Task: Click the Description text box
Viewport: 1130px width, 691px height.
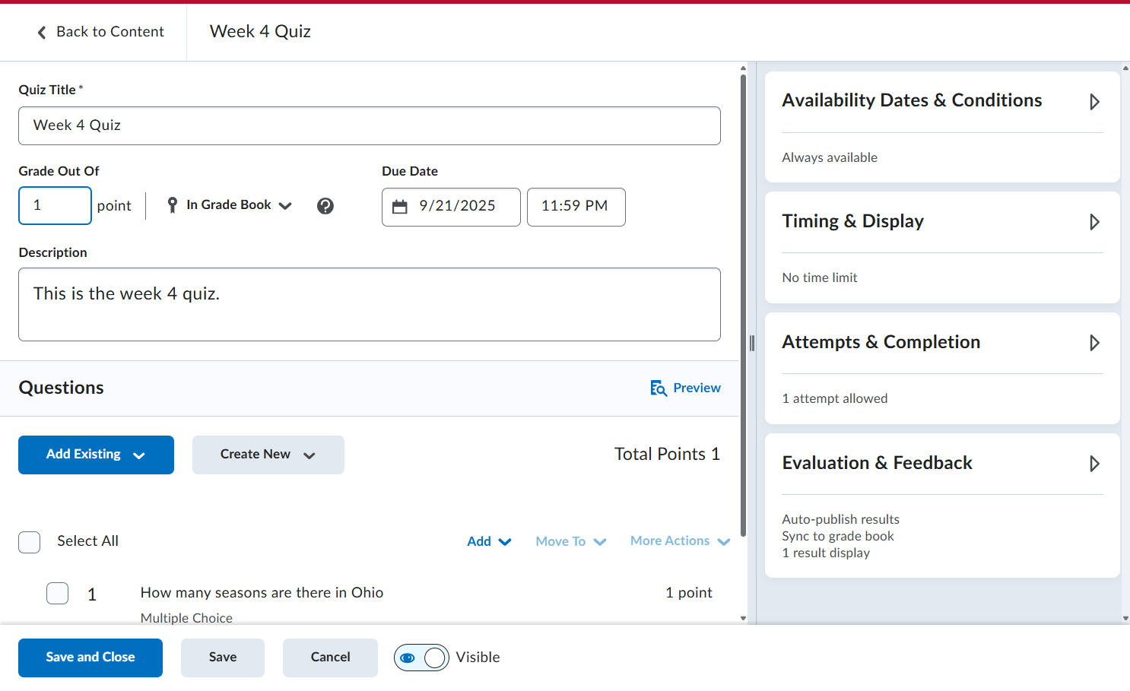Action: click(x=370, y=304)
